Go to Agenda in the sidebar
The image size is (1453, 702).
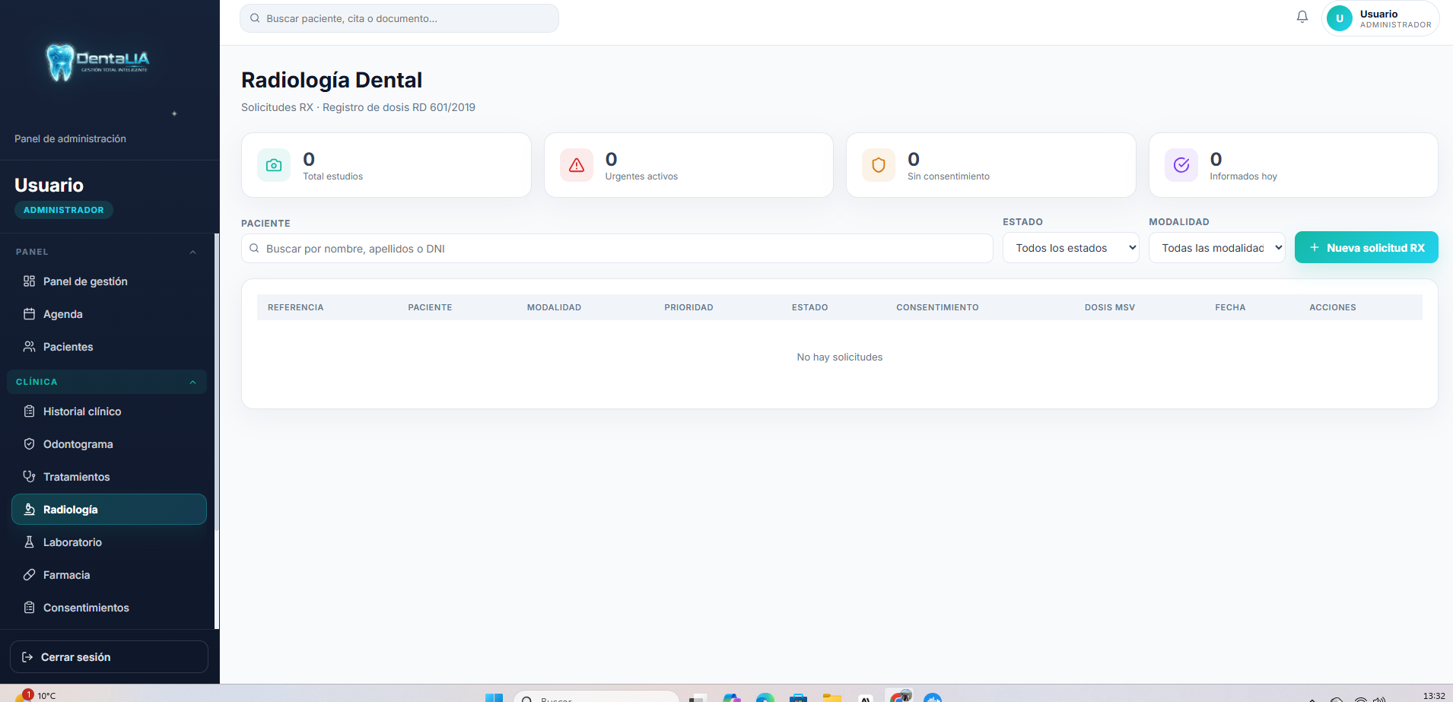[62, 314]
